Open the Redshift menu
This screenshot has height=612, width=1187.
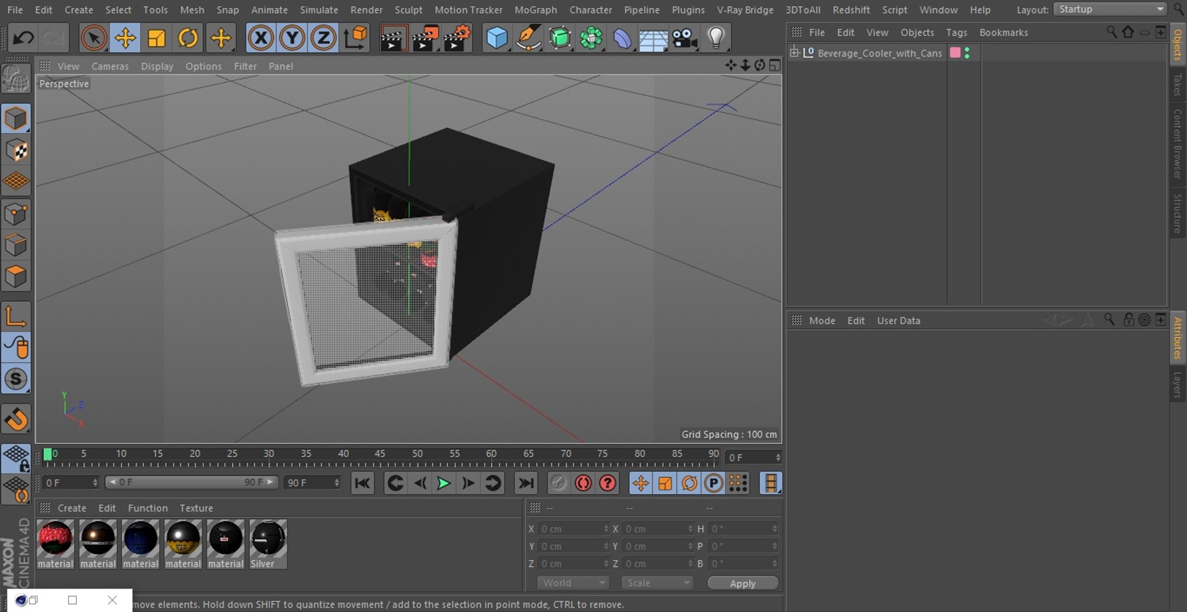coord(851,10)
